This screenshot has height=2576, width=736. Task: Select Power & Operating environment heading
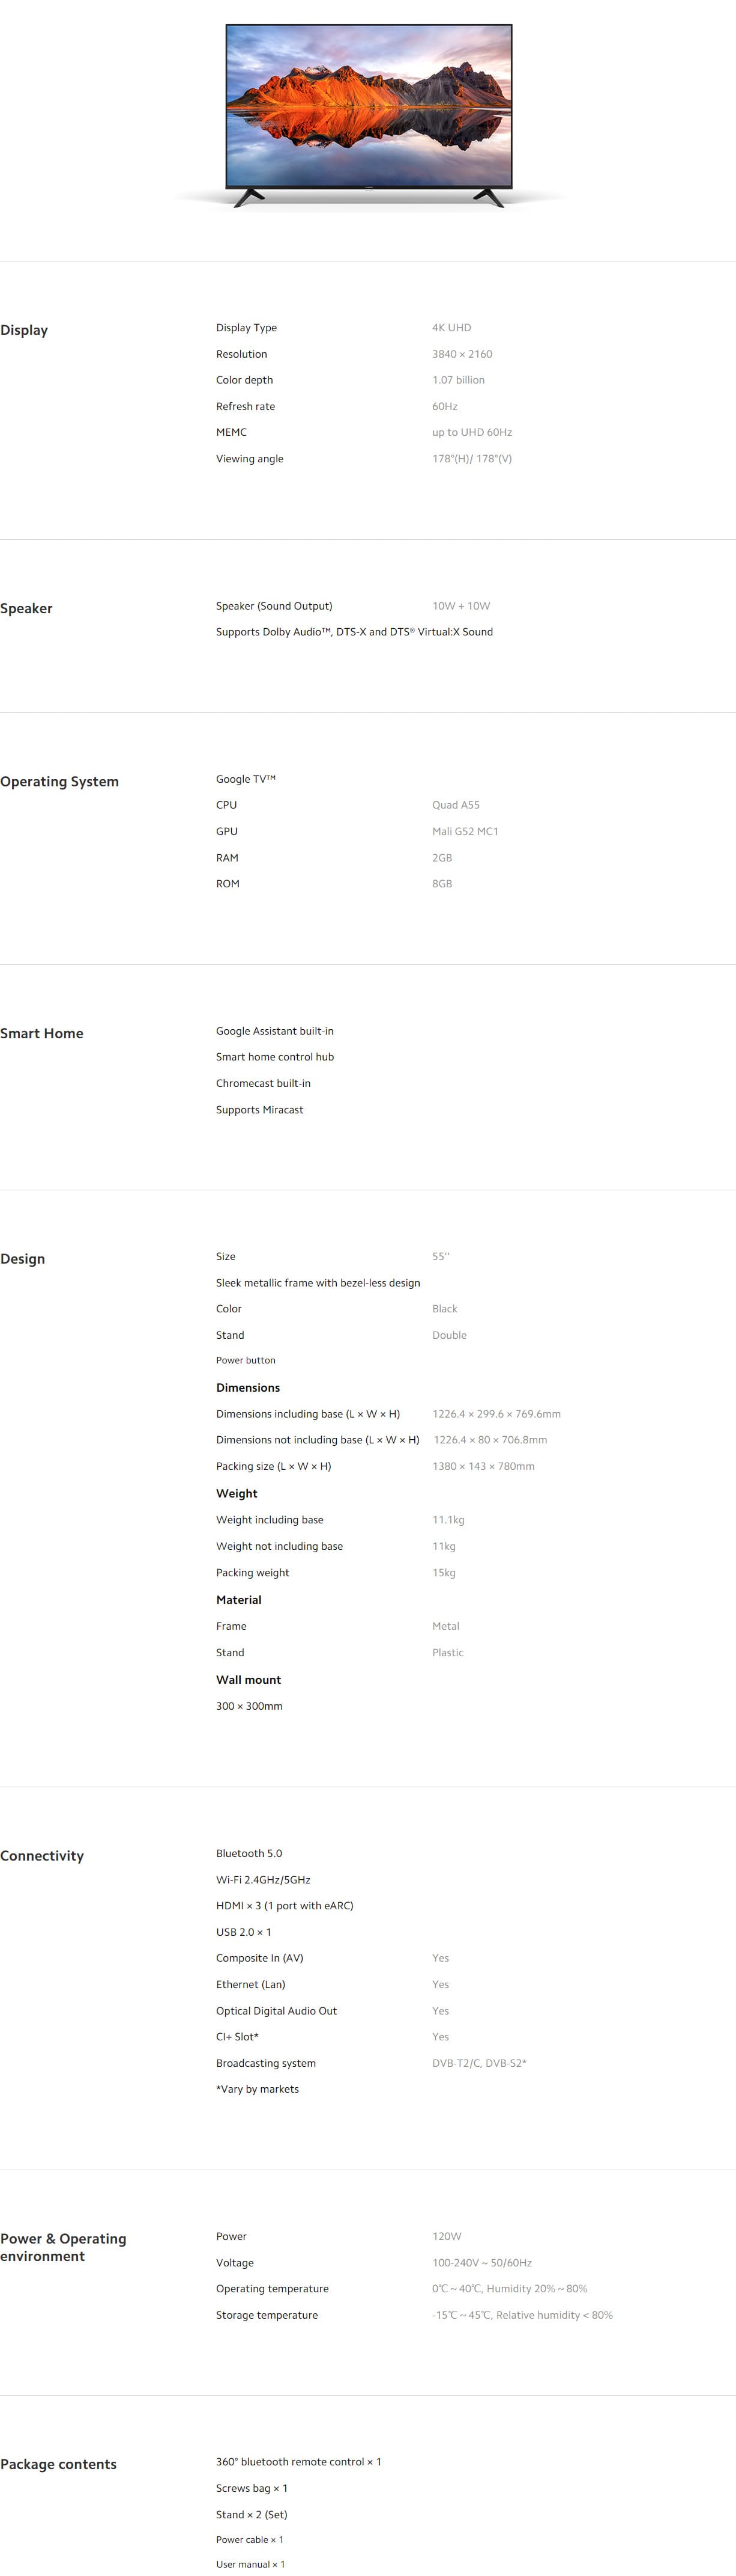coord(63,2247)
